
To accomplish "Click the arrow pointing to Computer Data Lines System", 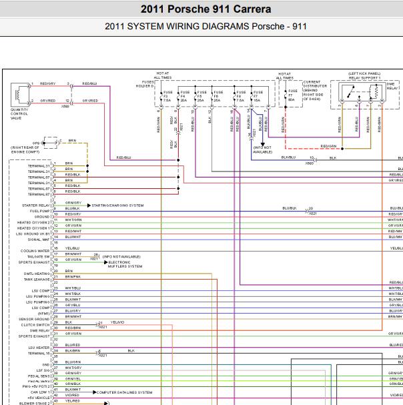I will 94,392.
